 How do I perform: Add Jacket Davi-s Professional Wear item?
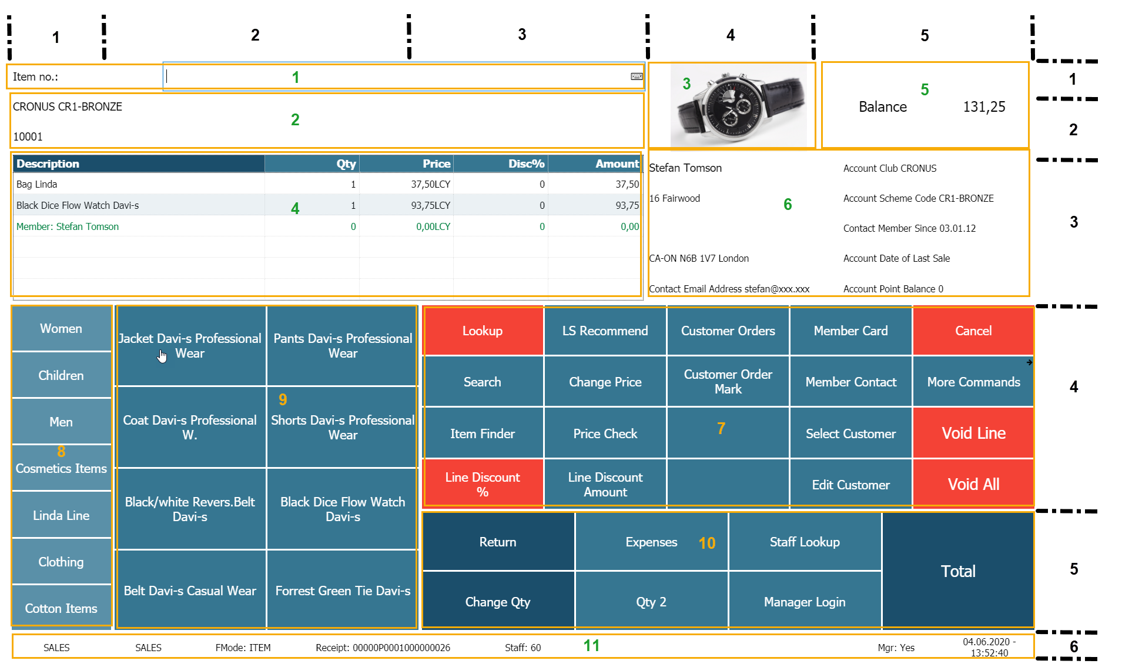click(190, 346)
